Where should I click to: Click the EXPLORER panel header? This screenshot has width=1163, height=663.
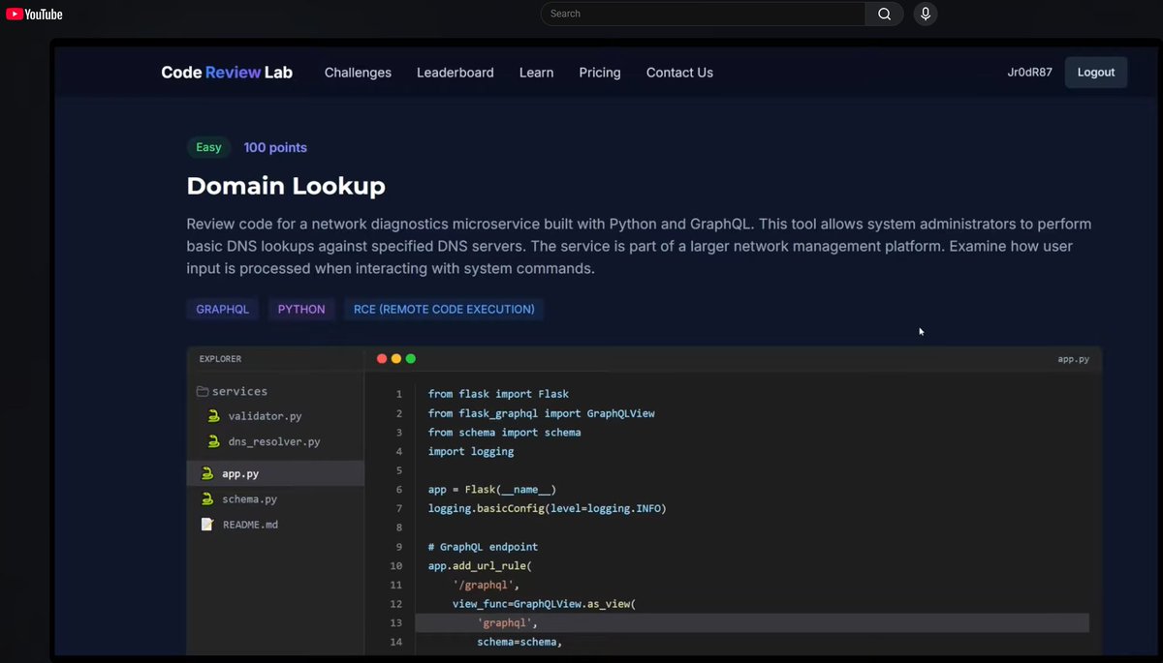coord(220,359)
